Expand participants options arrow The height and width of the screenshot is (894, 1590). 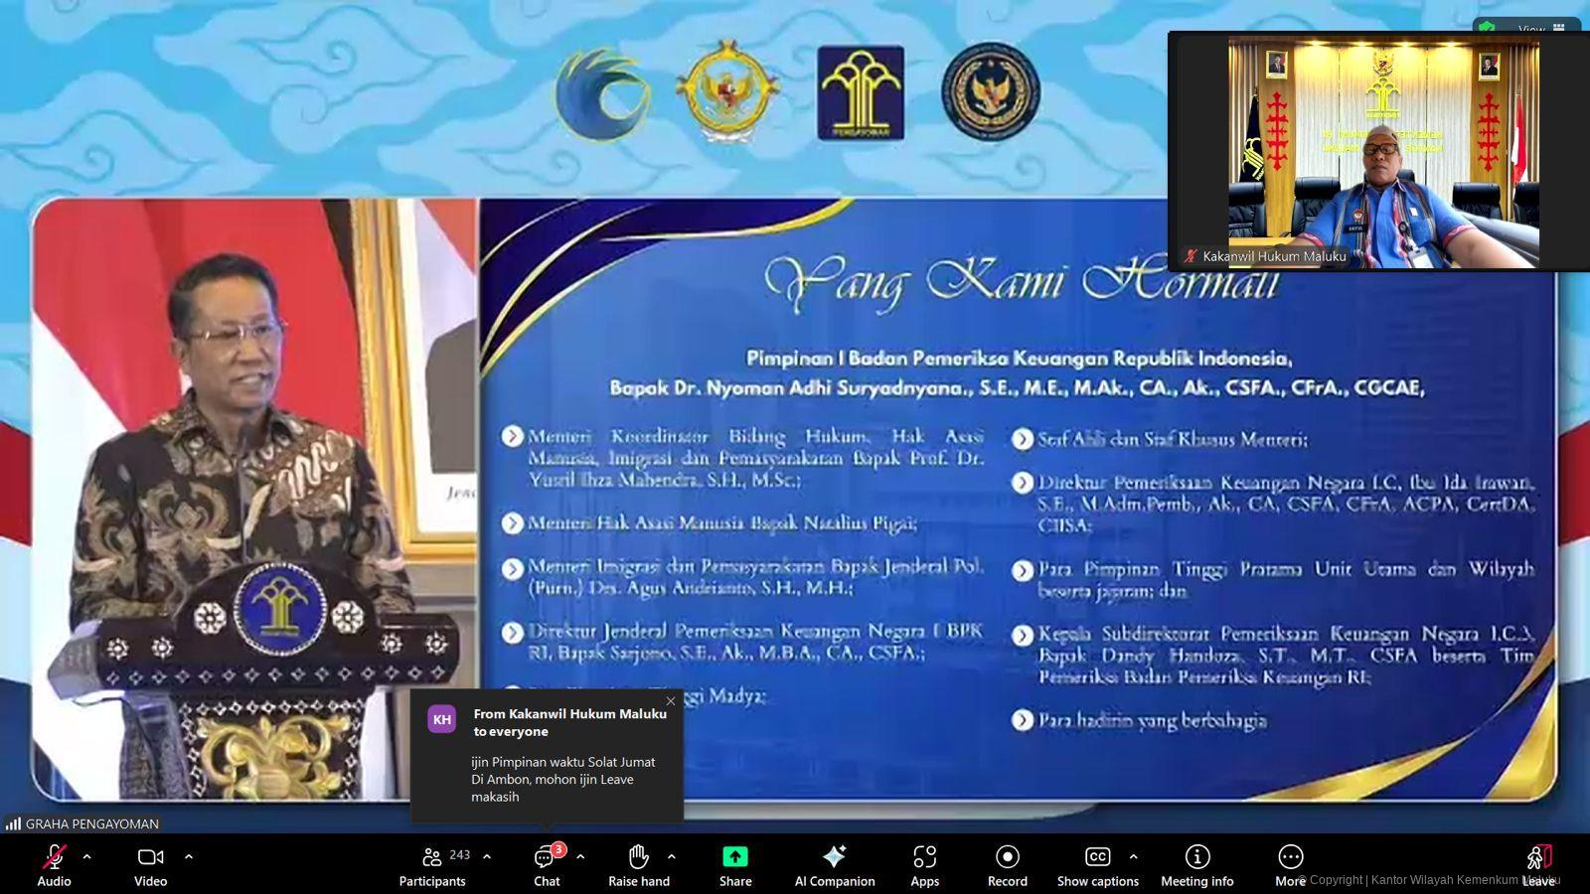coord(487,856)
